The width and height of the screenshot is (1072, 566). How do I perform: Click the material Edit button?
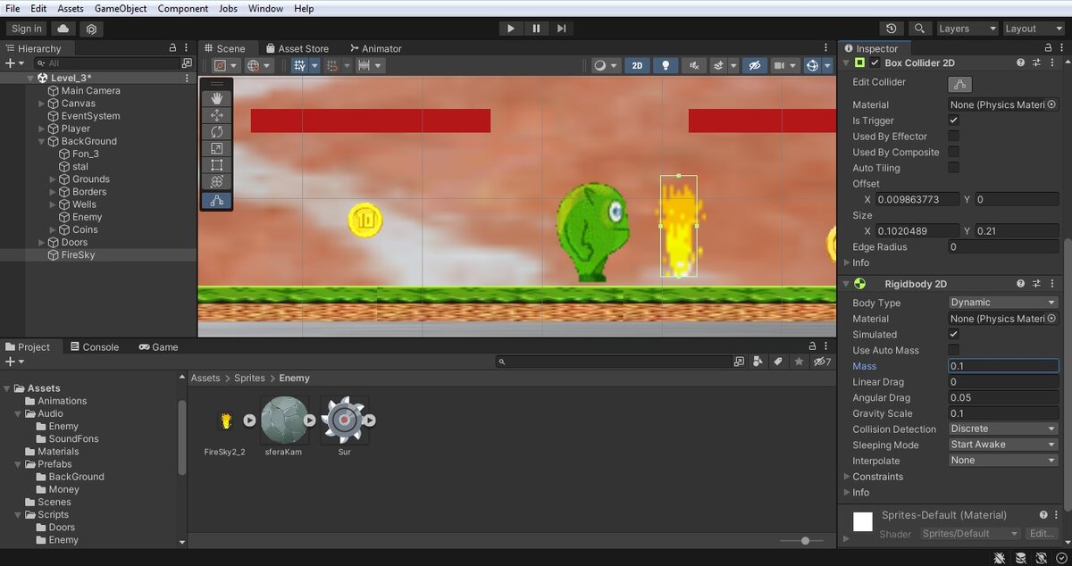coord(1042,534)
